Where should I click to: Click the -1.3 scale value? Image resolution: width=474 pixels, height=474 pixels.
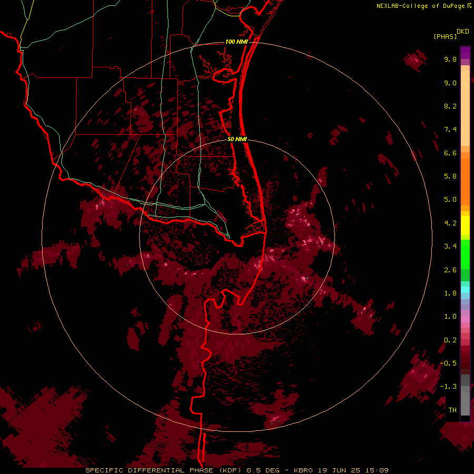448,387
